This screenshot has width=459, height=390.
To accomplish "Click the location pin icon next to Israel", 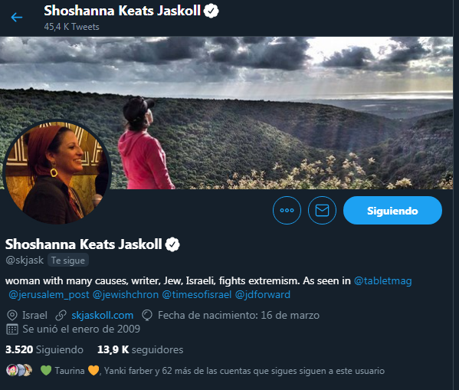I will tap(12, 316).
